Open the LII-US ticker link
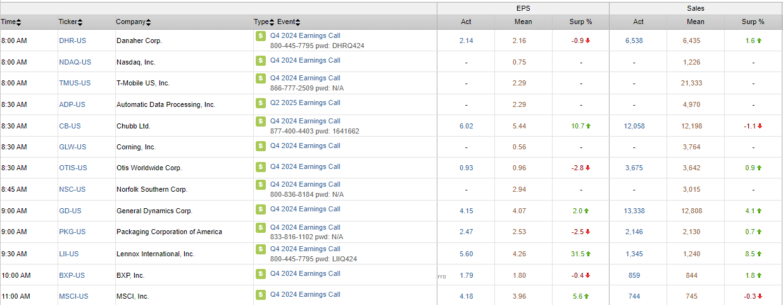The image size is (783, 305). [x=70, y=254]
